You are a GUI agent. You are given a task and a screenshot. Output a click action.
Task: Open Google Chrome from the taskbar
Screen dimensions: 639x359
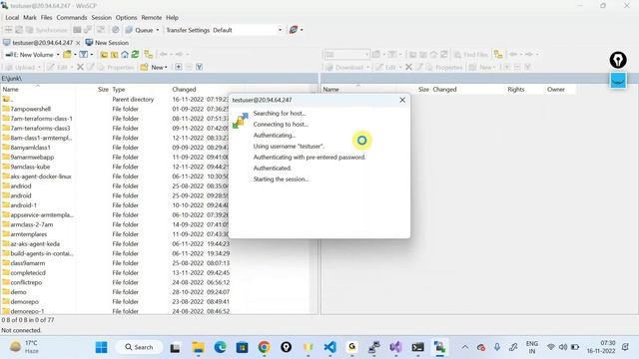click(264, 347)
